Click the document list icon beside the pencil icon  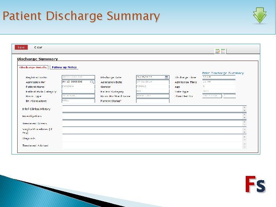[x=223, y=51]
